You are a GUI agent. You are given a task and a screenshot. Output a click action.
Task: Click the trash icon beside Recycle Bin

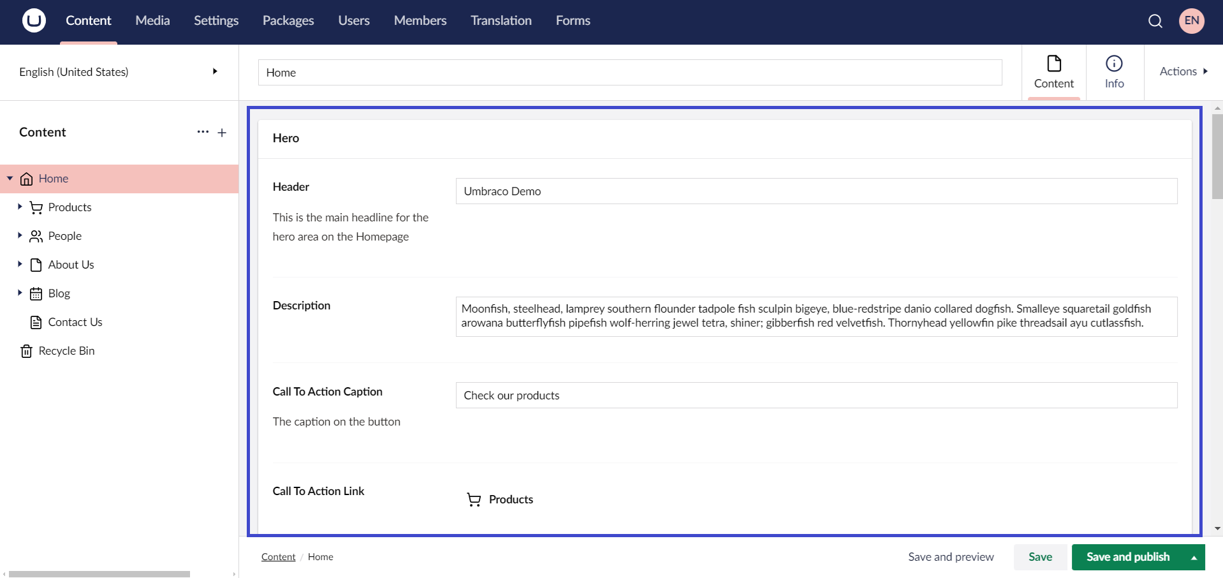click(26, 350)
